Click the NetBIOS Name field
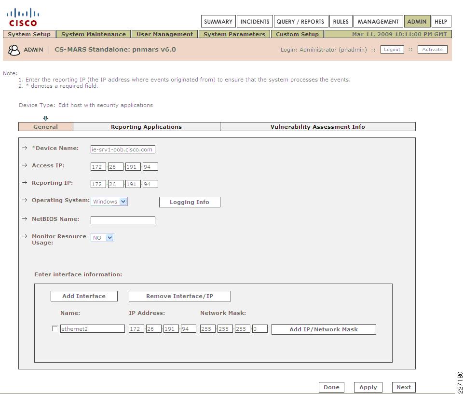Screen dimensions: 463x394 (x=123, y=220)
